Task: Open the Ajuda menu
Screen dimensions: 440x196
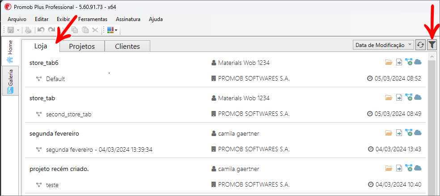Action: click(x=156, y=19)
